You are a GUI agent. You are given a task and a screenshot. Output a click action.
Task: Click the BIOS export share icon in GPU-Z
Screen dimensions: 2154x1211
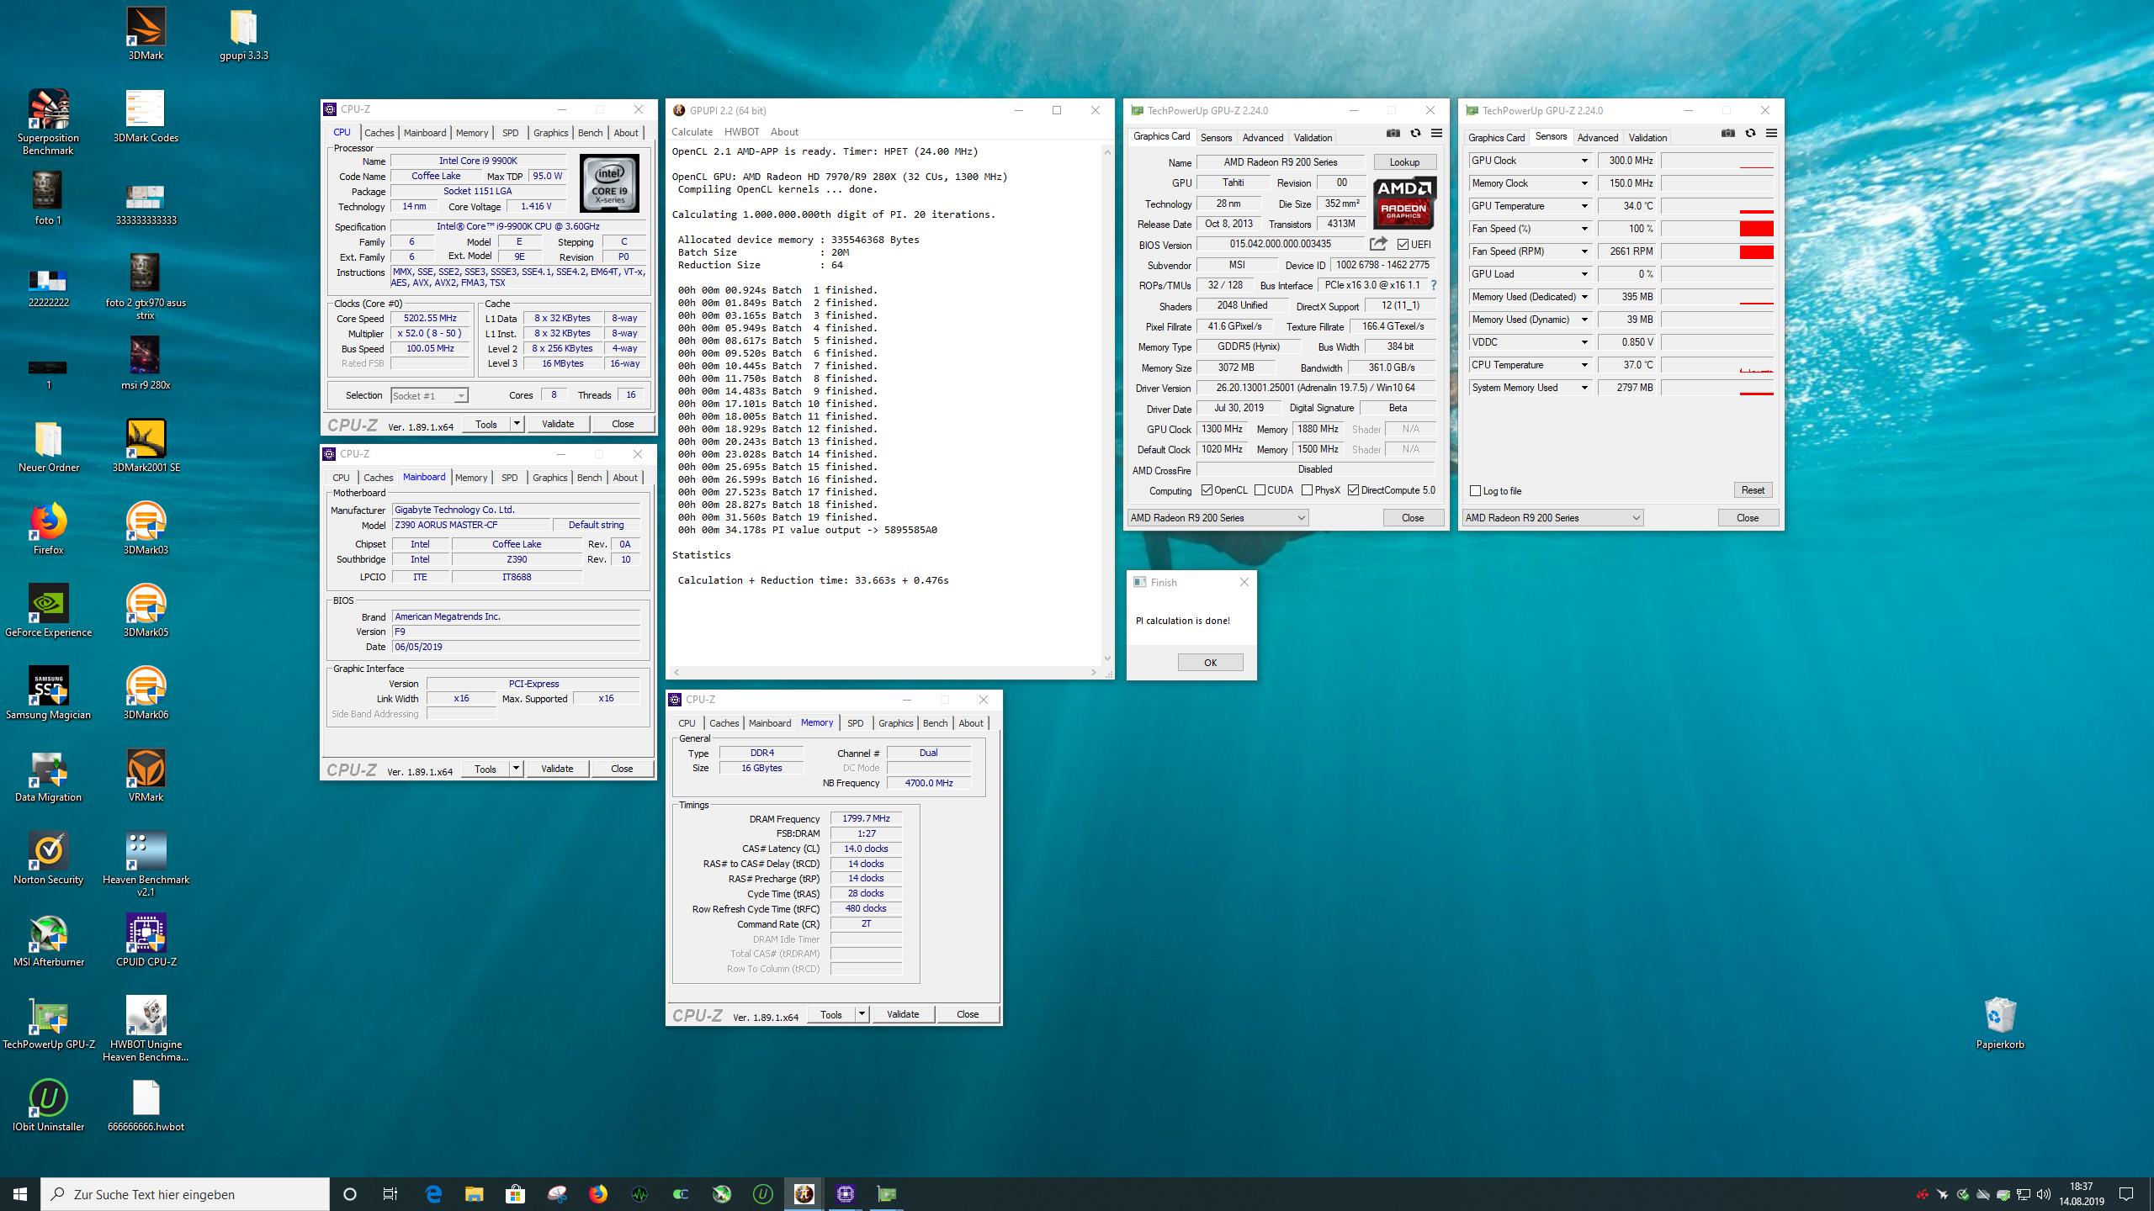(x=1378, y=244)
